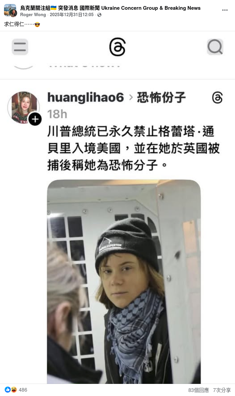
Task: Open the huanglihao6 username
Action: click(x=86, y=97)
